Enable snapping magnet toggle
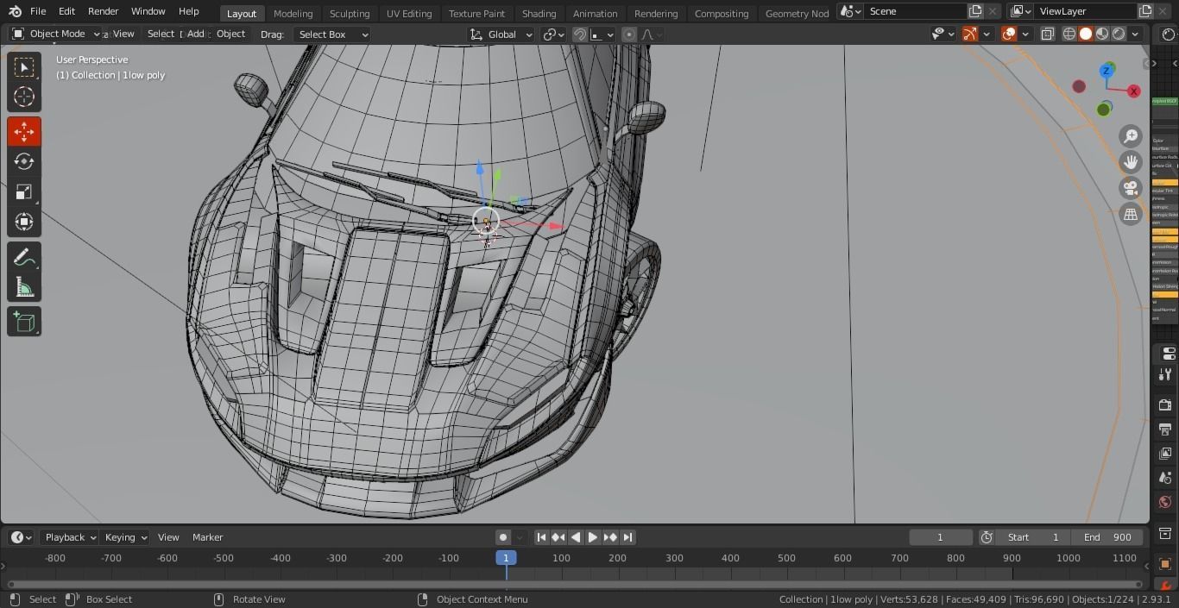The height and width of the screenshot is (608, 1179). tap(581, 34)
